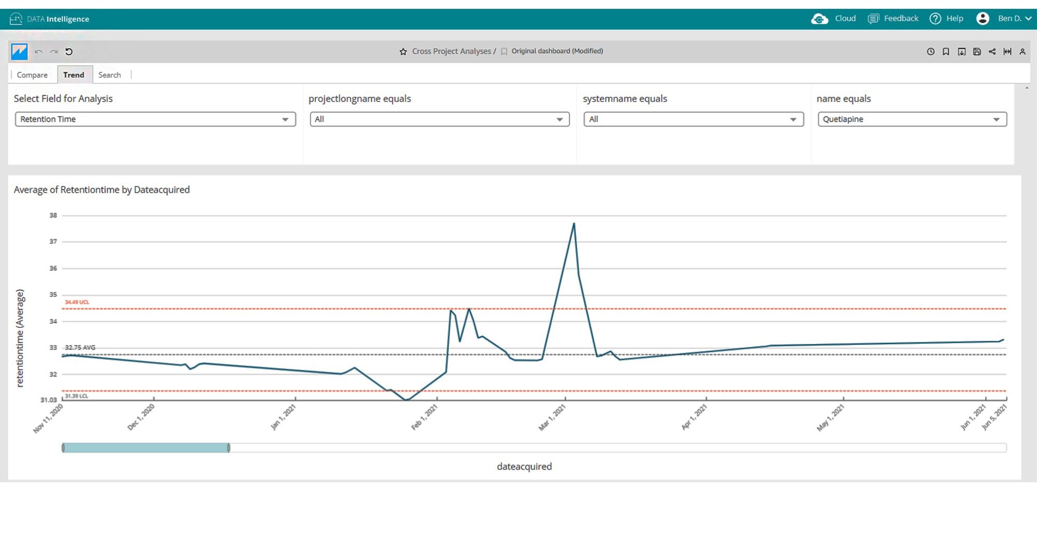Open bookmarks from the right toolbar
Screen dimensions: 1037x533
(946, 52)
